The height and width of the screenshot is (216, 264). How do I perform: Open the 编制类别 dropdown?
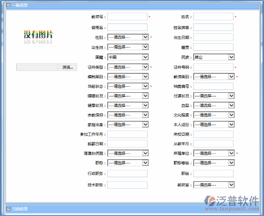pos(128,77)
